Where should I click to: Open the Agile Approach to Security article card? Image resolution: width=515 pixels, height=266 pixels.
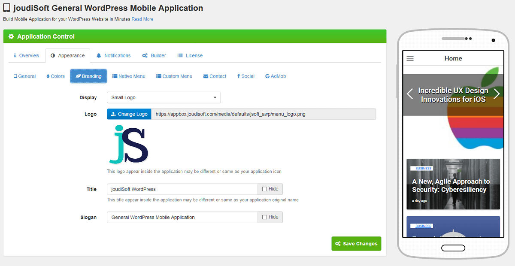[x=453, y=184]
